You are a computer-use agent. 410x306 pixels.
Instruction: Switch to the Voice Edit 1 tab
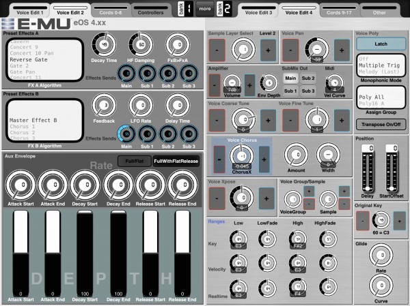(30, 10)
